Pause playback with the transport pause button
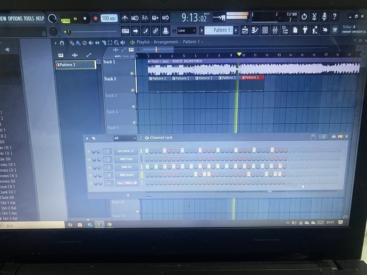Viewport: 367px width, 275px height. point(76,19)
